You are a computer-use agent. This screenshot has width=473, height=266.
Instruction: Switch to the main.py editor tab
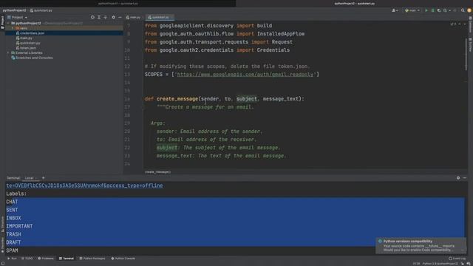pos(133,17)
